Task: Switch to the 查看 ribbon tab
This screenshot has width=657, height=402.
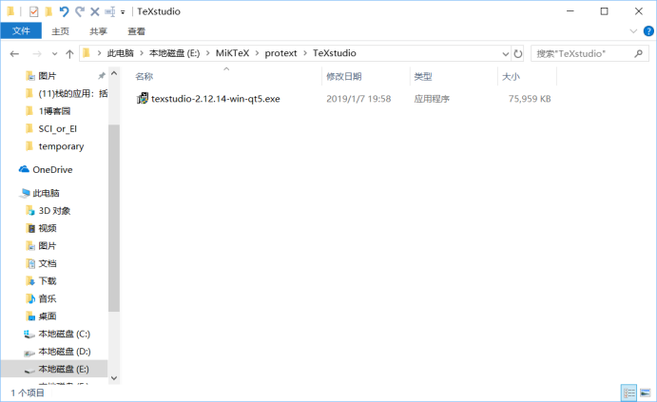Action: (x=136, y=31)
